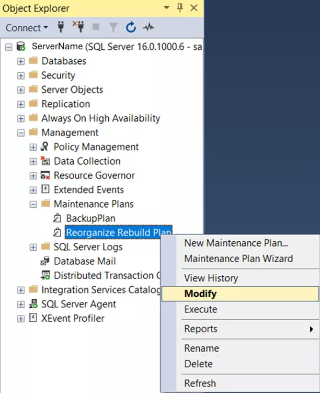The height and width of the screenshot is (393, 320).
Task: Open Object Explorer window position dropdown arrow
Action: [166, 7]
